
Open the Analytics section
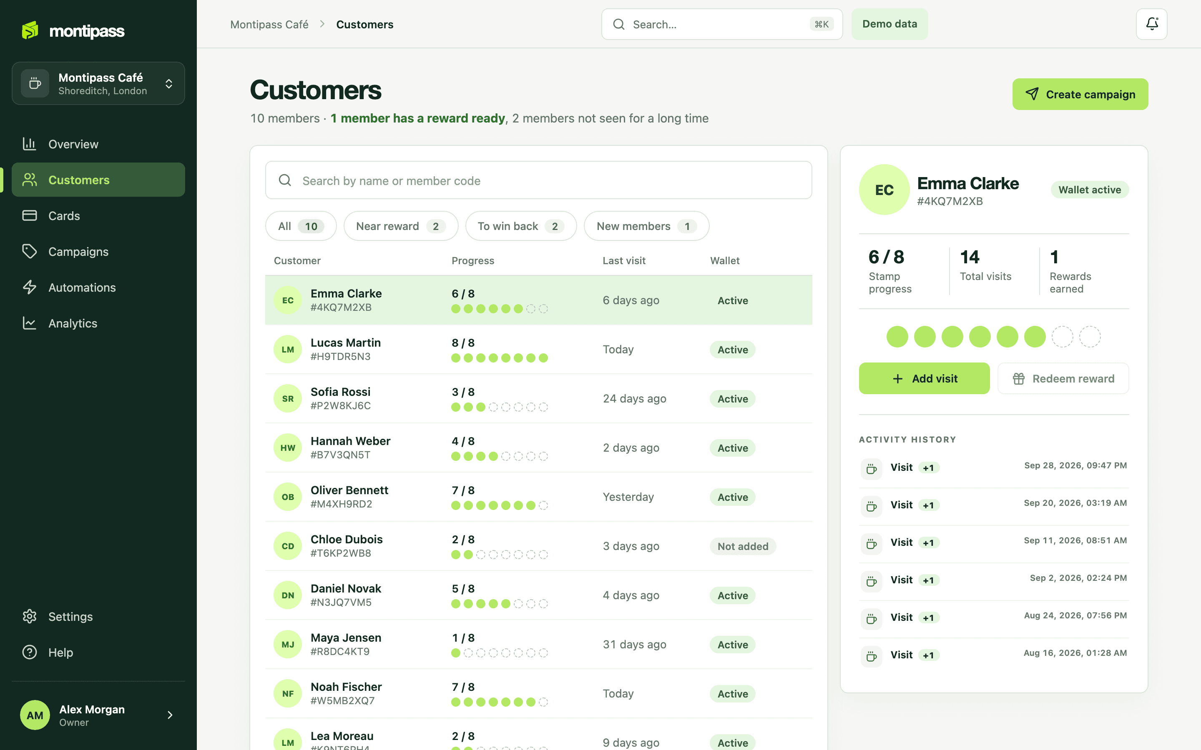98,323
